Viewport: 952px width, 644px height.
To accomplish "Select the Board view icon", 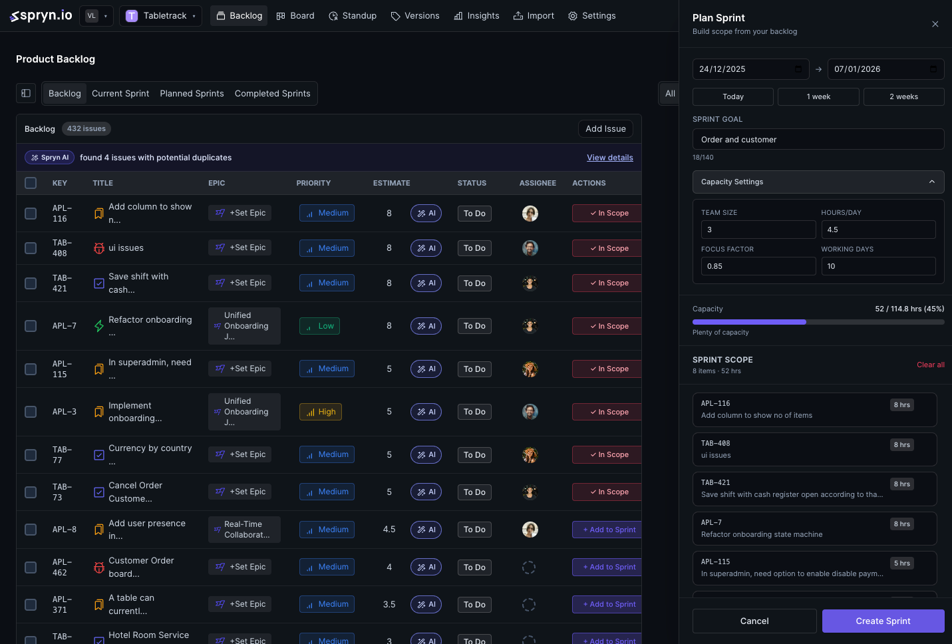I will click(x=280, y=15).
